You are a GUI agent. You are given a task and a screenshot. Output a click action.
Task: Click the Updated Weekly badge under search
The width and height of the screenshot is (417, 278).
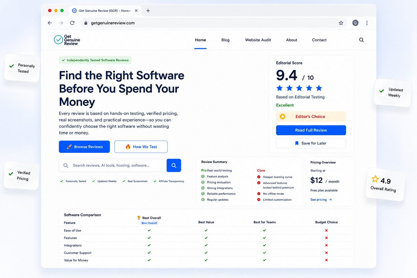click(x=104, y=181)
